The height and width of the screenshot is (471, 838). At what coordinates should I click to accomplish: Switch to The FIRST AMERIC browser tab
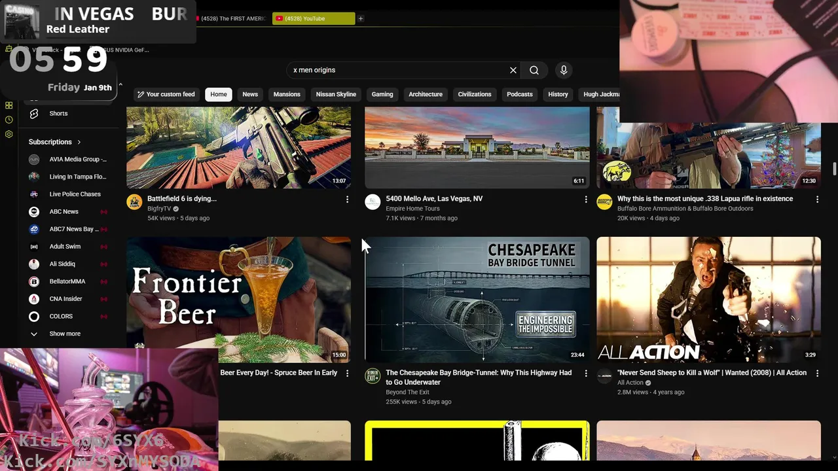[x=232, y=18]
